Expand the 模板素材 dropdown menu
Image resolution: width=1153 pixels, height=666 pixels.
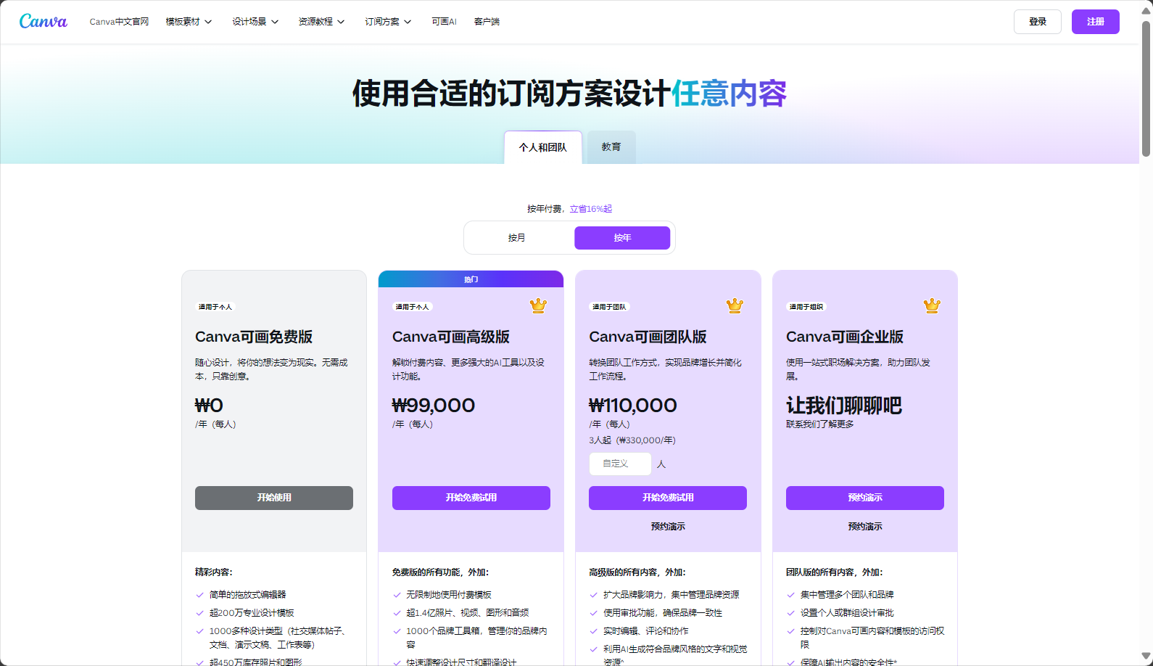(x=189, y=22)
